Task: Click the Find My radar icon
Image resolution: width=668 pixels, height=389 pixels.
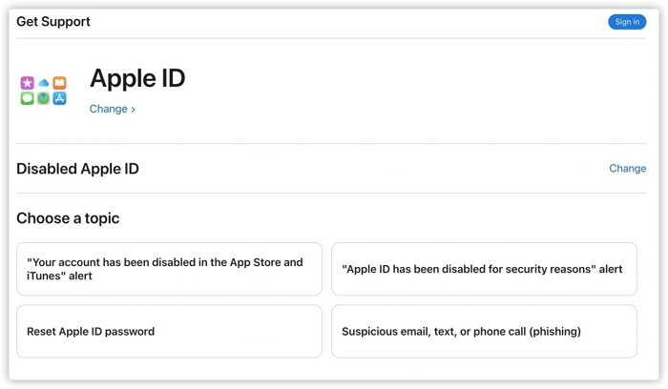Action: tap(43, 98)
